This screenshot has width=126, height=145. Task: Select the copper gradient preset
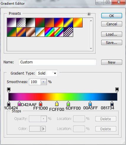point(30,32)
